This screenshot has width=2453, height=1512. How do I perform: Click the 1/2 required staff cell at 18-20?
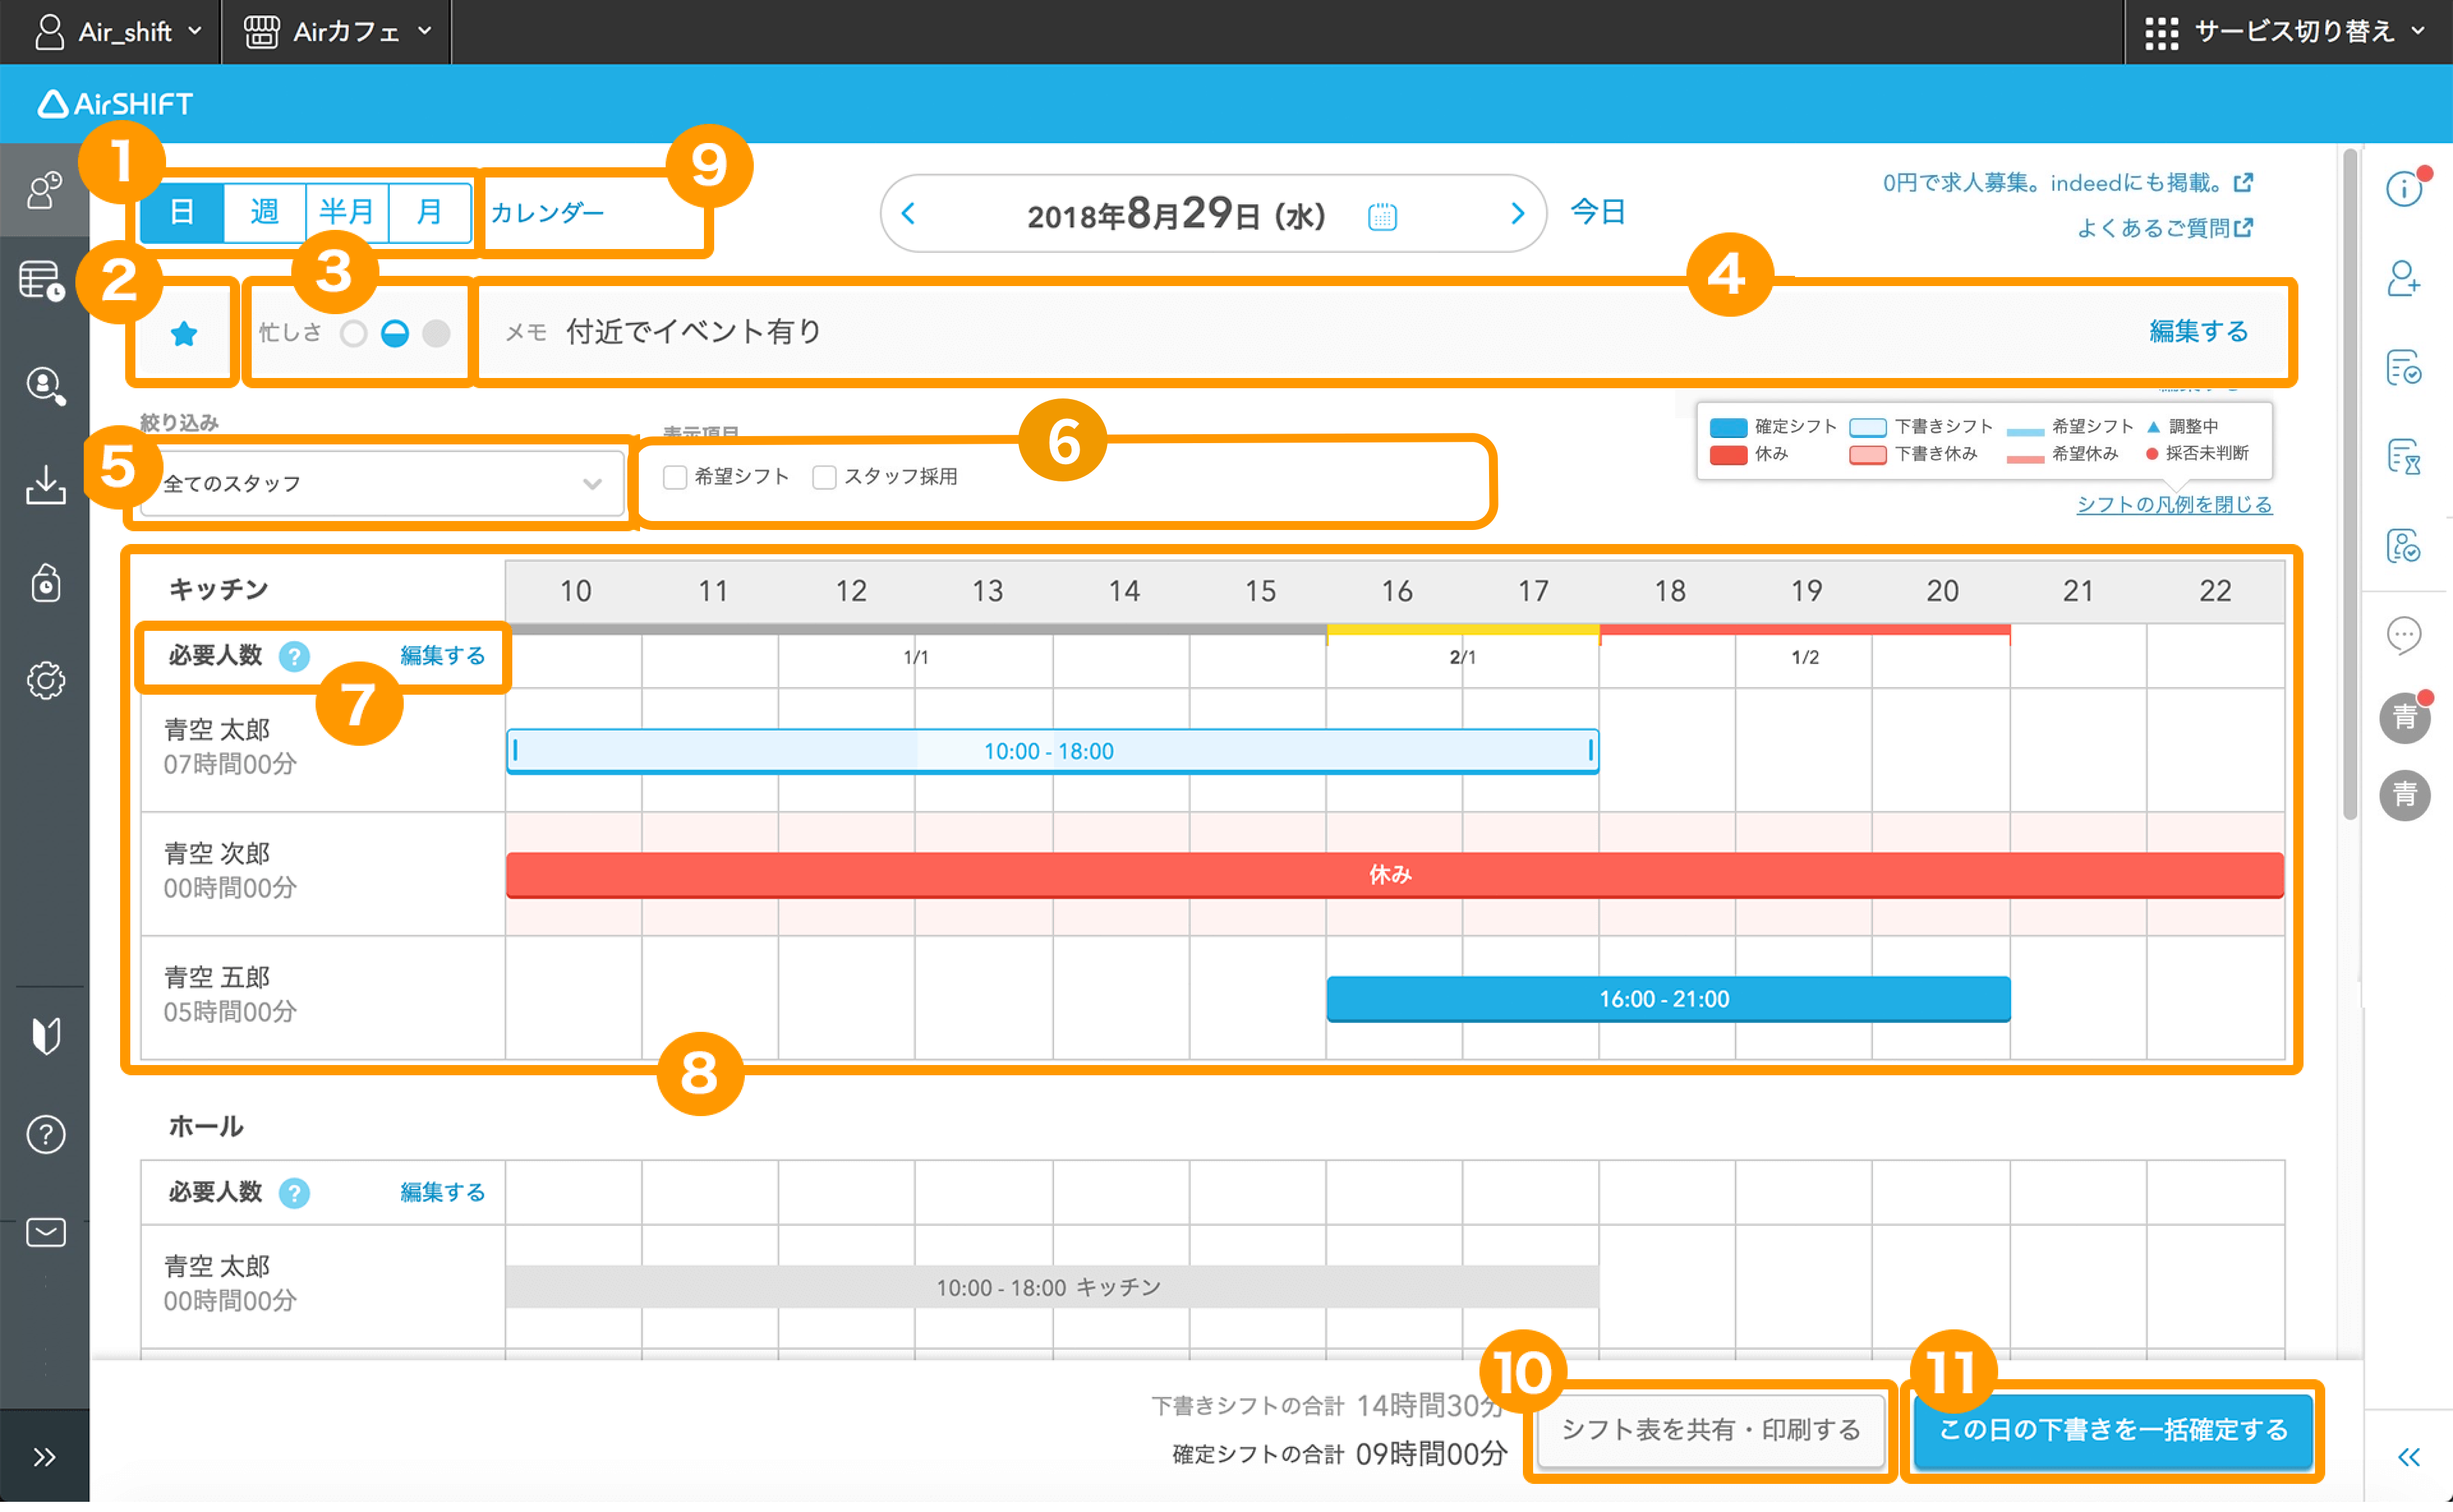(1805, 658)
